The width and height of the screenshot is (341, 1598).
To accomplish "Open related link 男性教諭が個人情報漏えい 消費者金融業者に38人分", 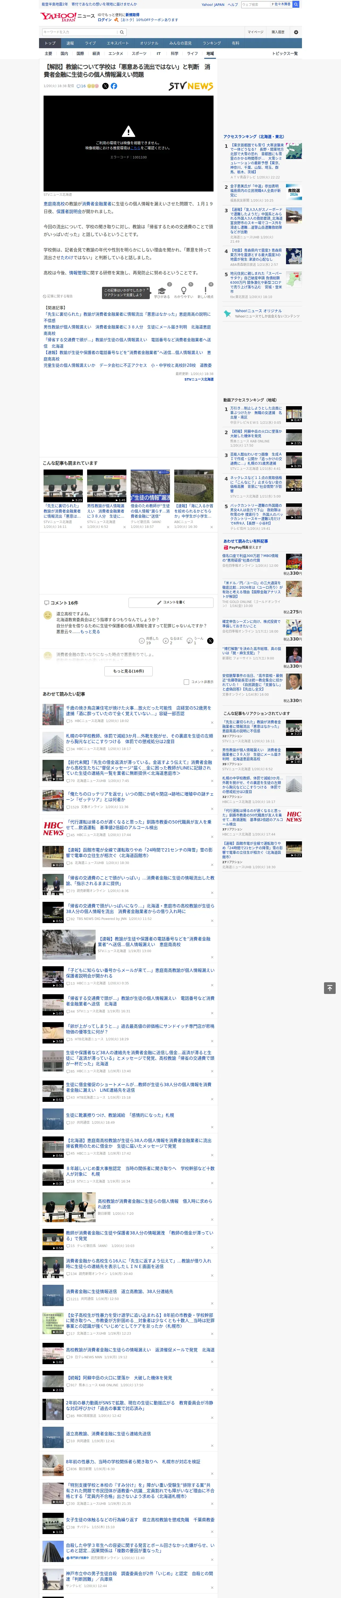I will click(127, 330).
